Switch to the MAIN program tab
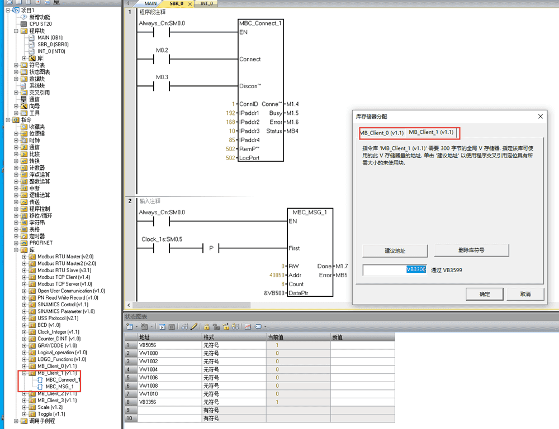559x429 pixels. point(150,4)
